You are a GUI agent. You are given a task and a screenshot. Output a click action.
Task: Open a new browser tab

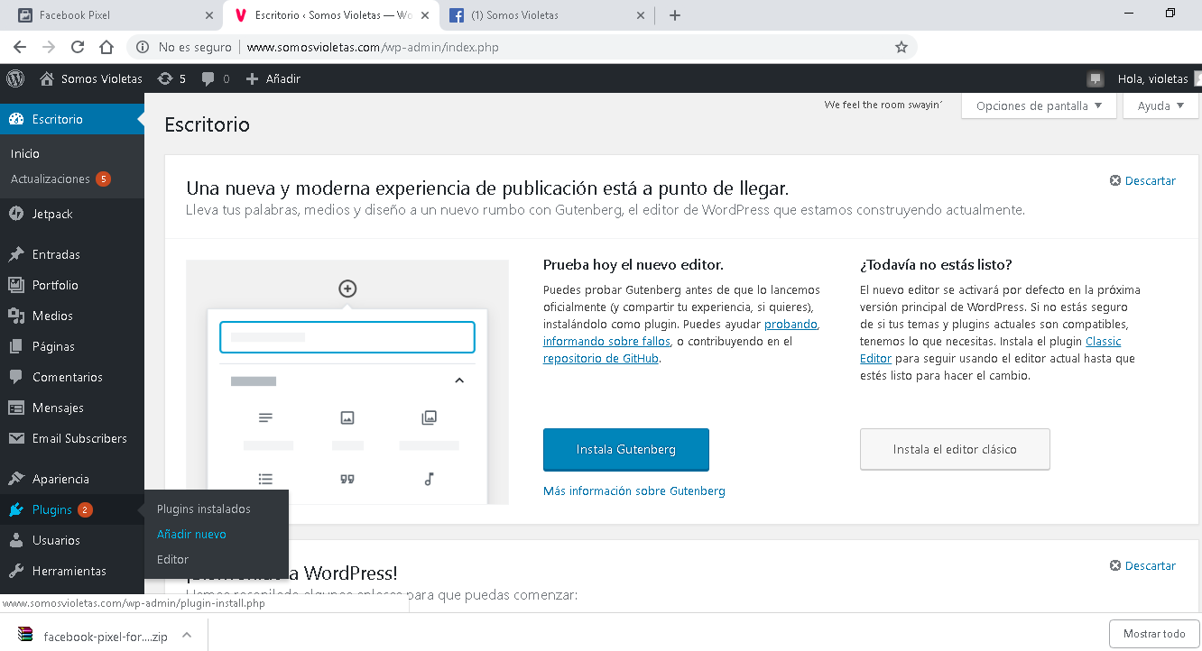(x=675, y=15)
